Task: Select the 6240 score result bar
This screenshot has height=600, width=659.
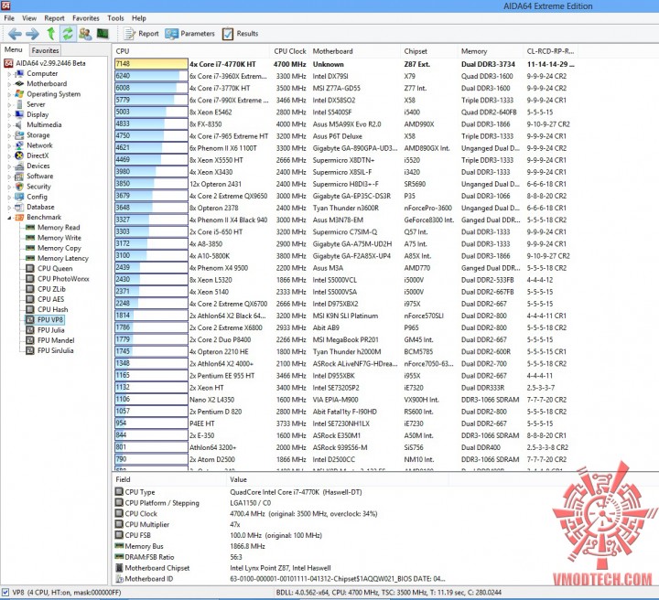Action: [x=151, y=76]
